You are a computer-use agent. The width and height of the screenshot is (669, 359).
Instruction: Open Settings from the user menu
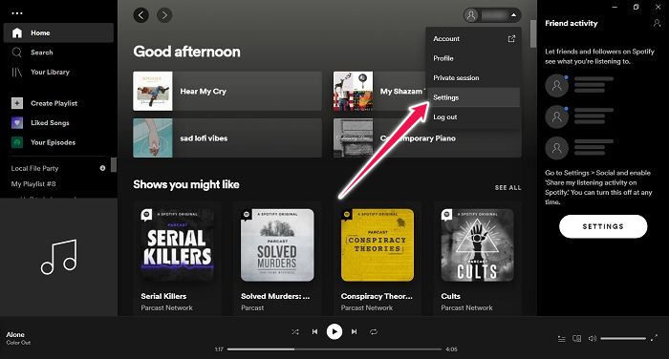coord(473,97)
